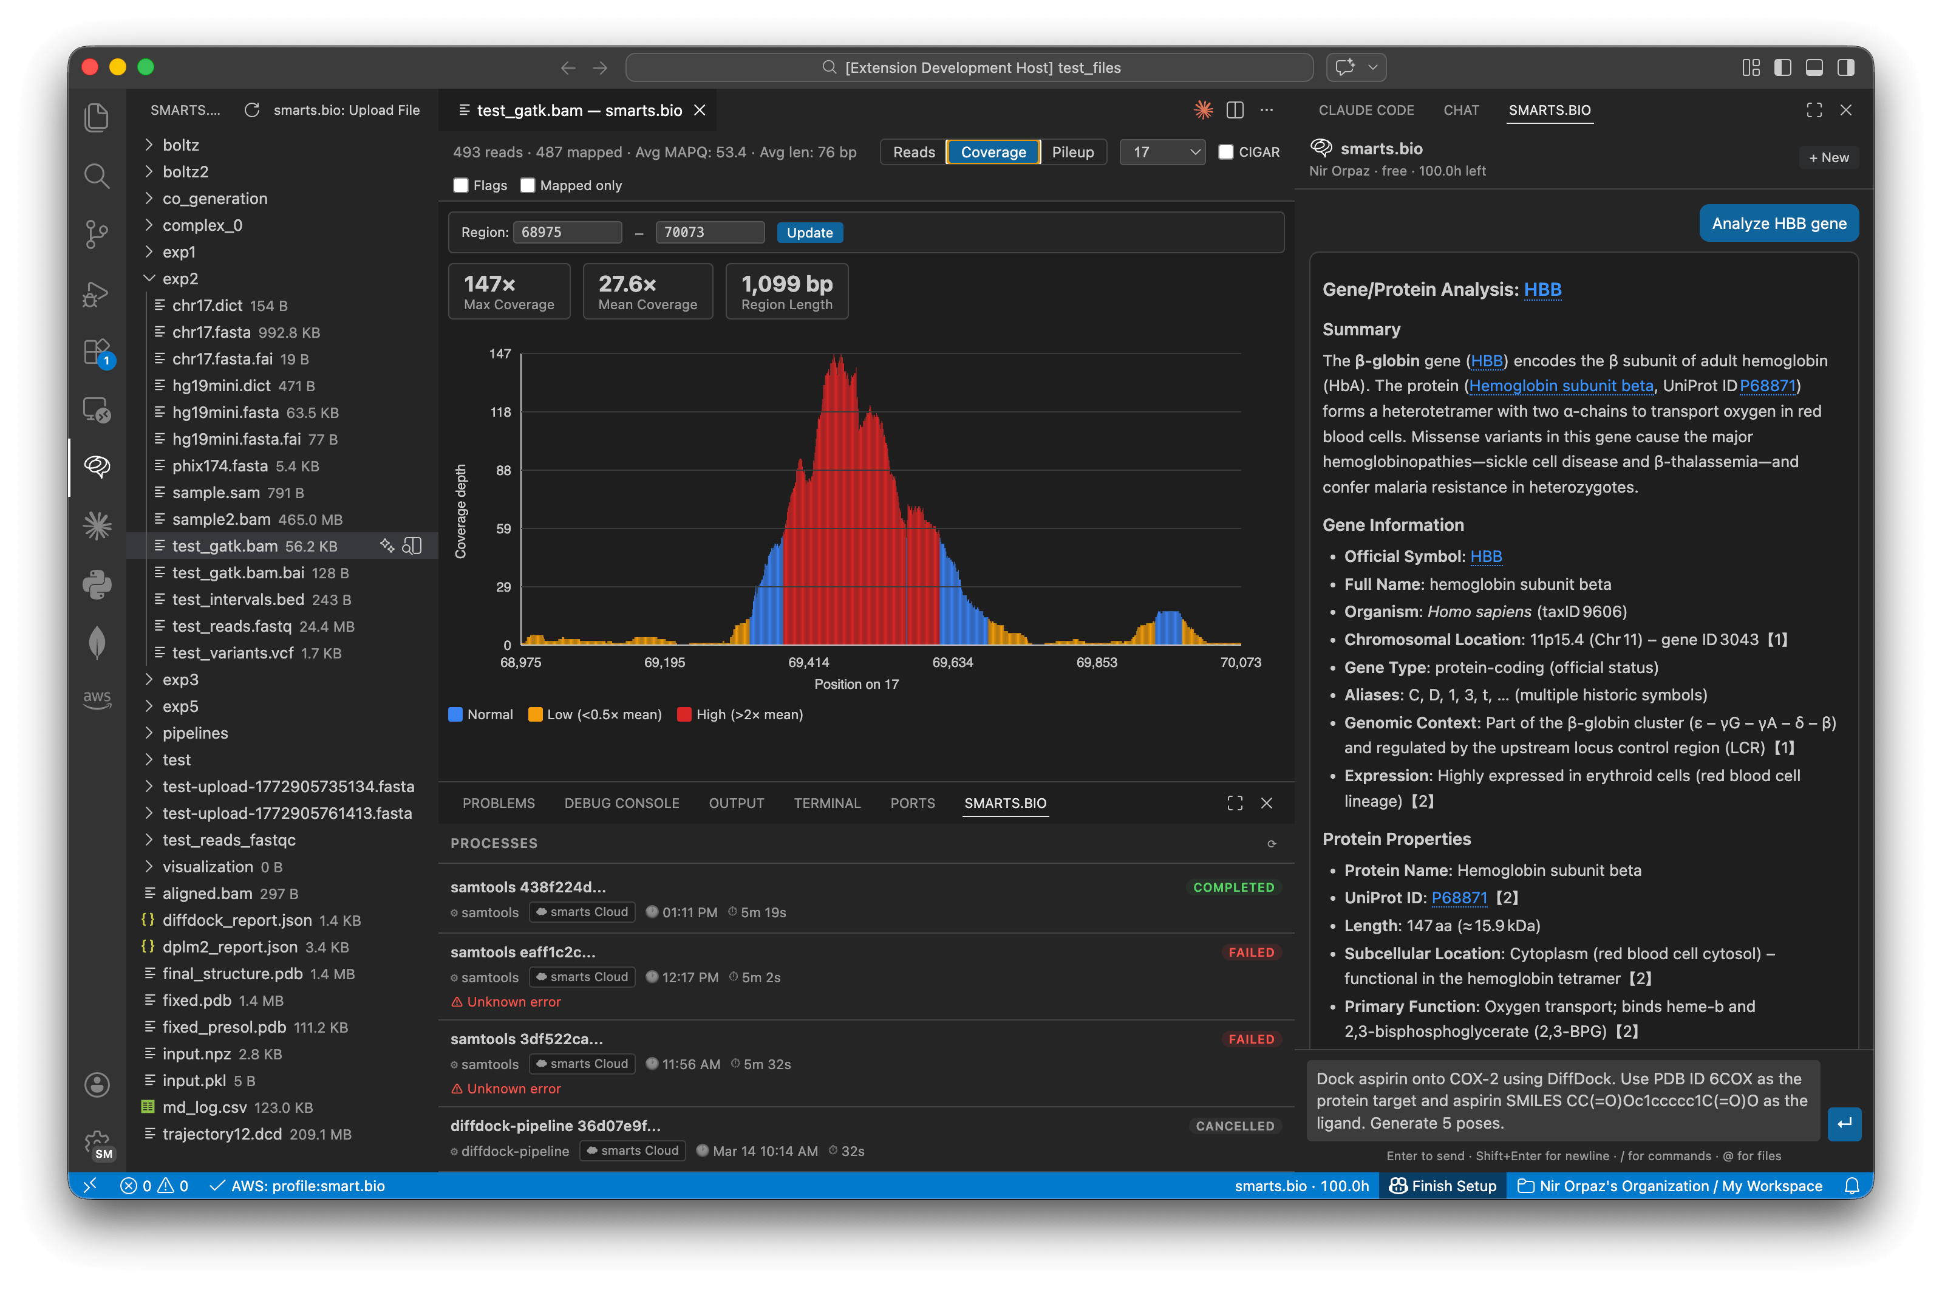Check the Mapped only option

[x=528, y=185]
